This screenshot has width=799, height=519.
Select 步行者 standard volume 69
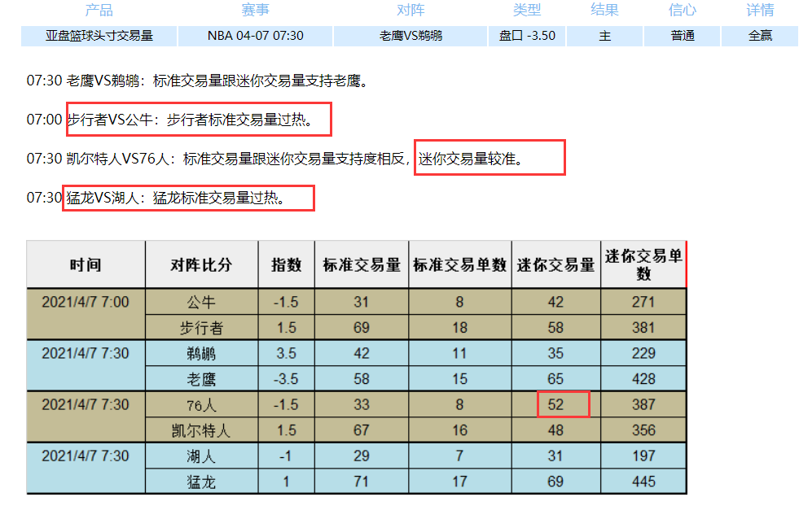(x=362, y=328)
